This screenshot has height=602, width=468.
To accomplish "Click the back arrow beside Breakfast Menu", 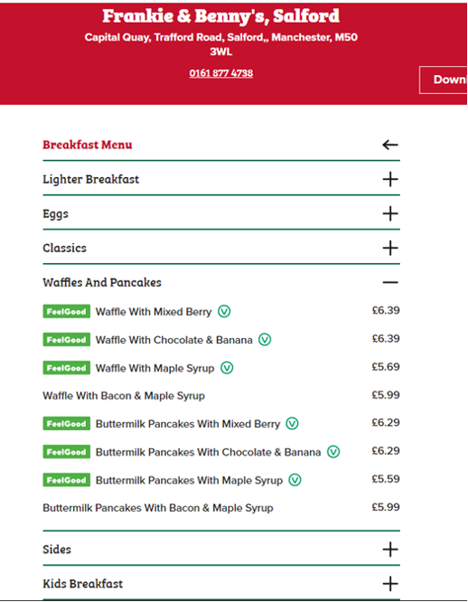I will [390, 145].
